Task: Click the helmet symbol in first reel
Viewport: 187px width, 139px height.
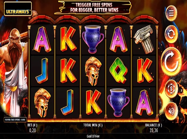Action: (42, 103)
